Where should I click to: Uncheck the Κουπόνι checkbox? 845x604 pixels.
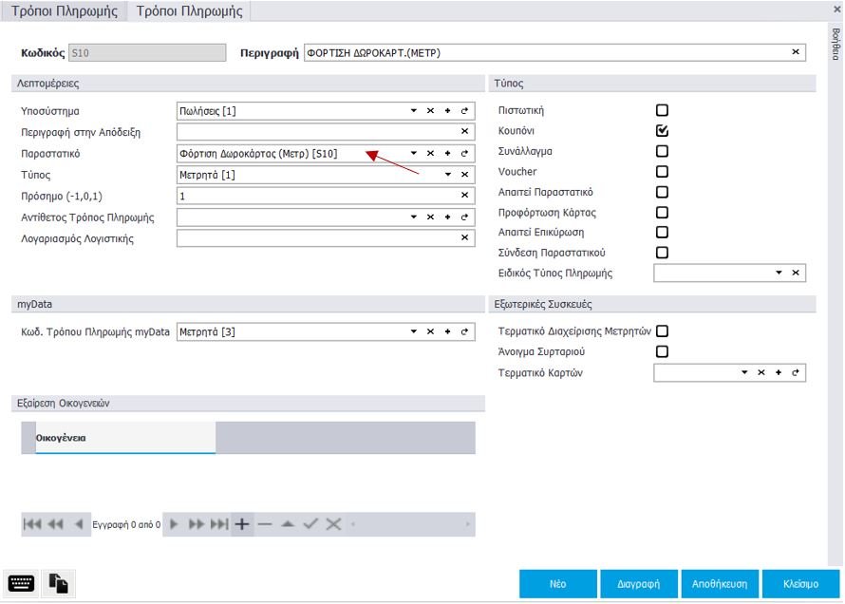662,131
